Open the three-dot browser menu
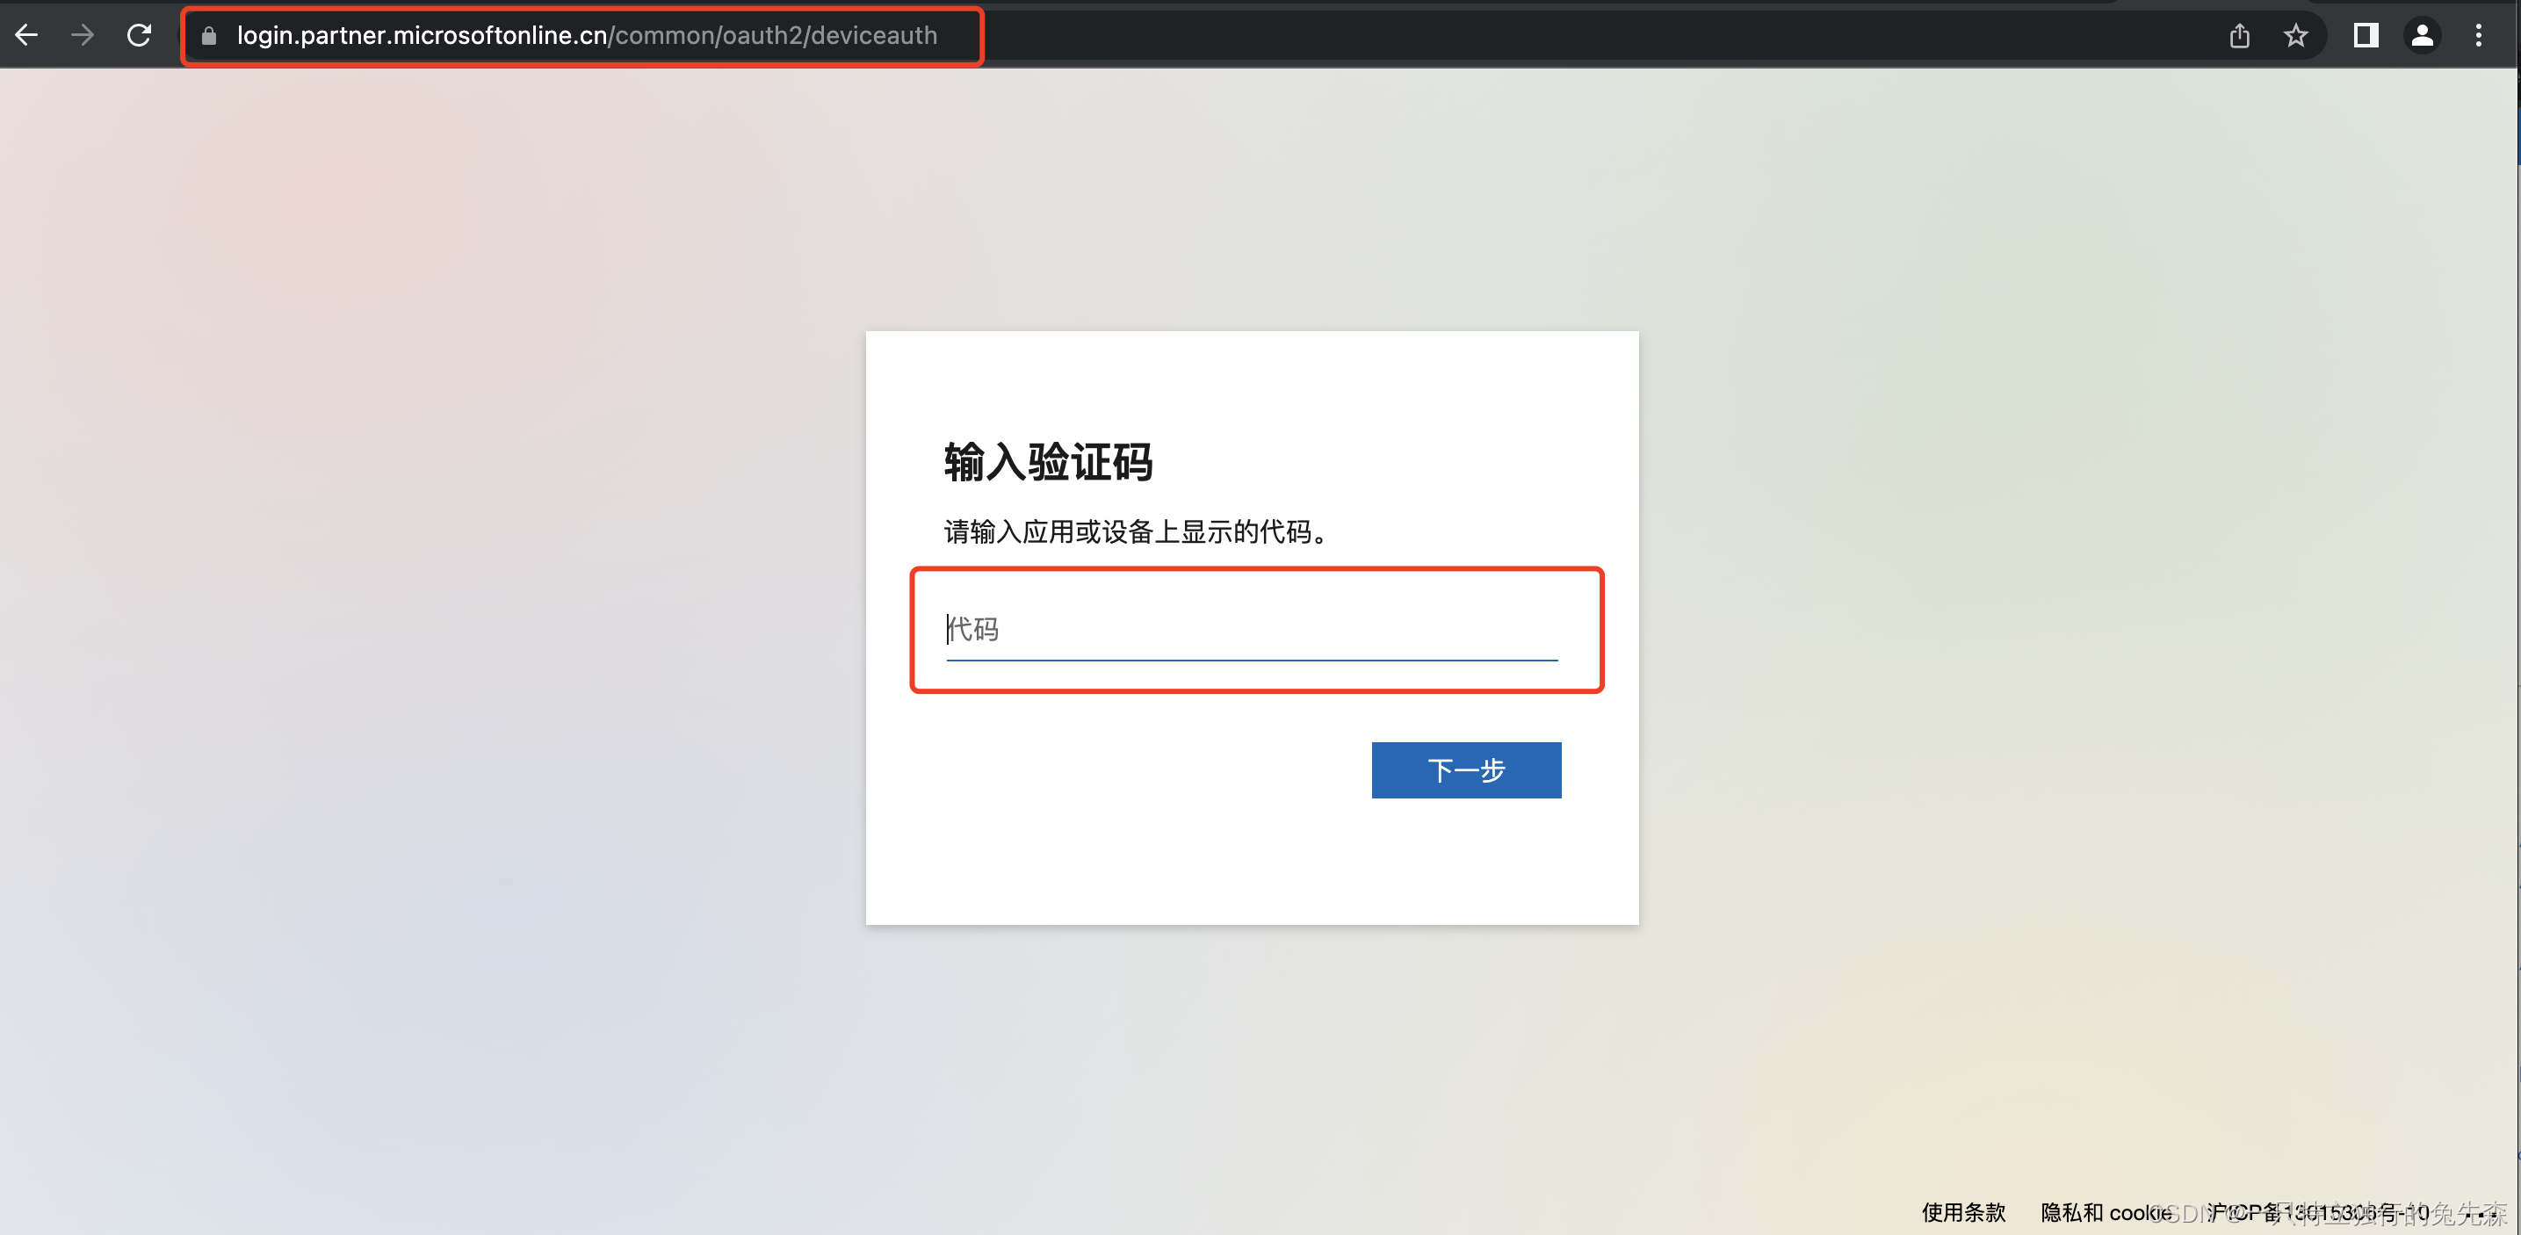Image resolution: width=2521 pixels, height=1235 pixels. tap(2478, 36)
